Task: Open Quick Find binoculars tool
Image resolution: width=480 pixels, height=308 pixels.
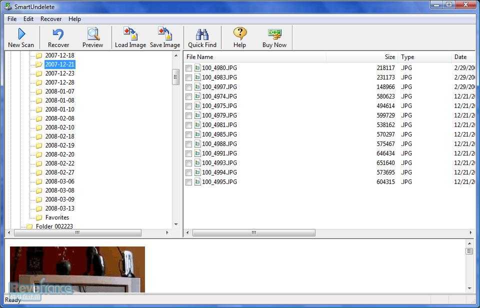Action: [202, 37]
